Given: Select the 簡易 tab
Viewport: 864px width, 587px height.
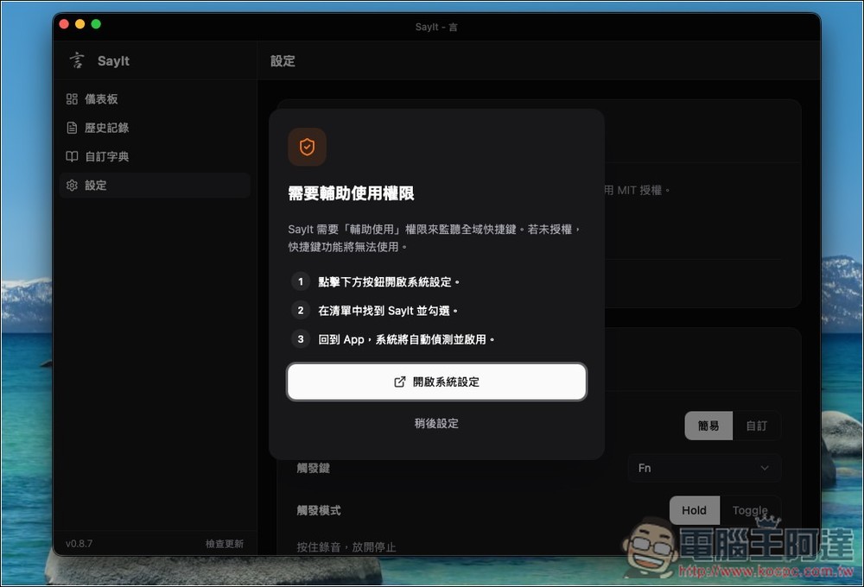Looking at the screenshot, I should tap(708, 426).
